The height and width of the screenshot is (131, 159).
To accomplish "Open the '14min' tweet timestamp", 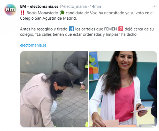I will pos(95,7).
